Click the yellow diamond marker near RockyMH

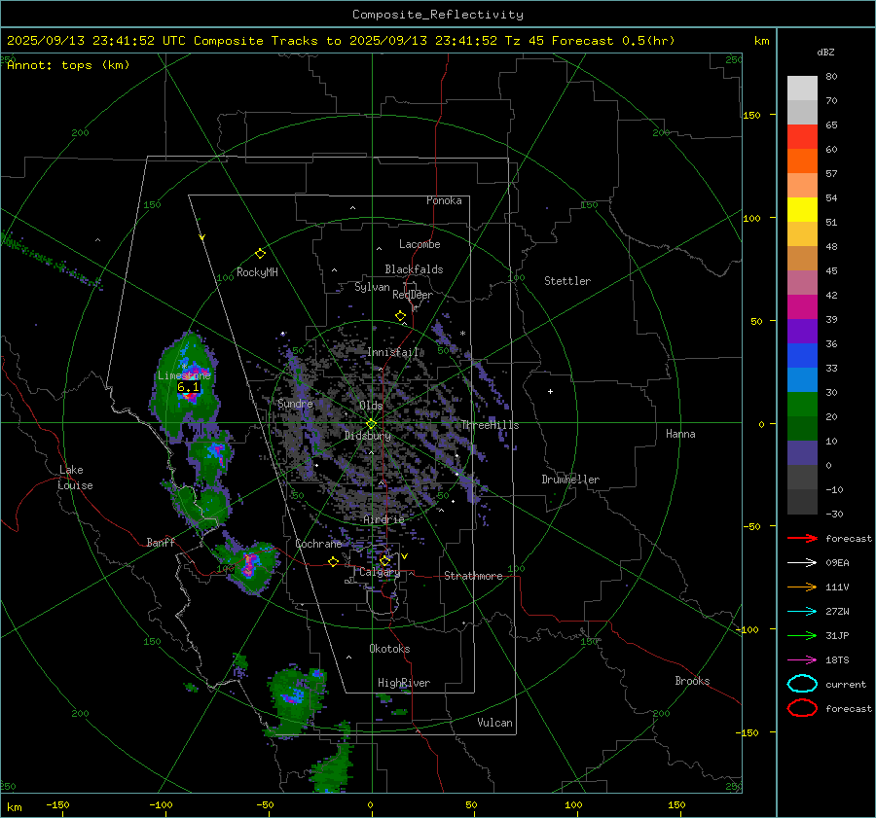260,254
